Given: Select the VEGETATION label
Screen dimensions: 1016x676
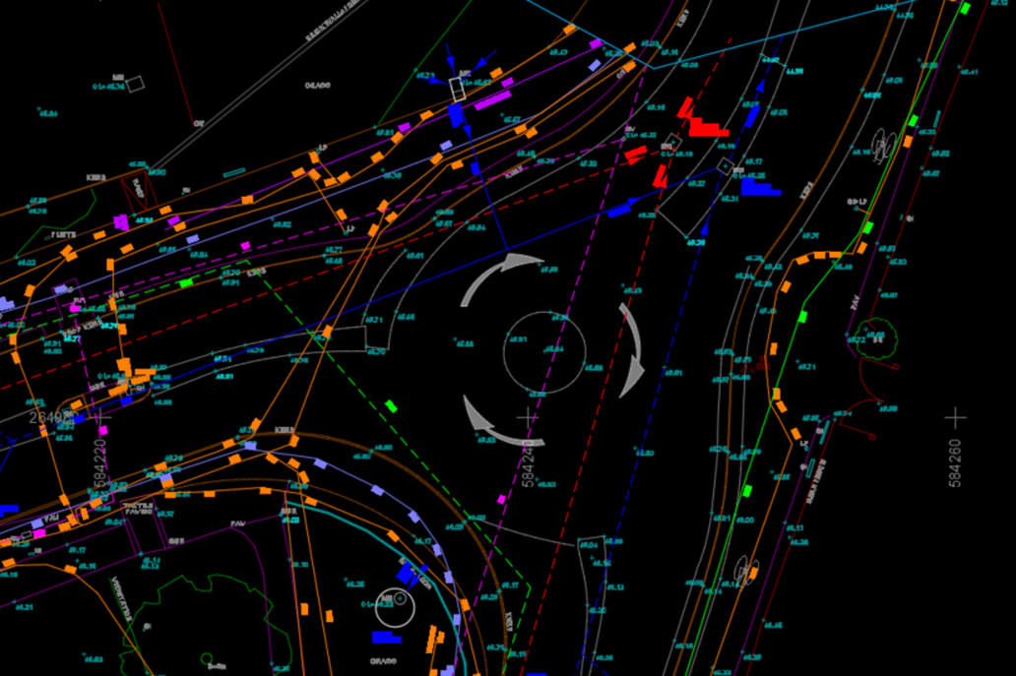Looking at the screenshot, I should pyautogui.click(x=122, y=599).
